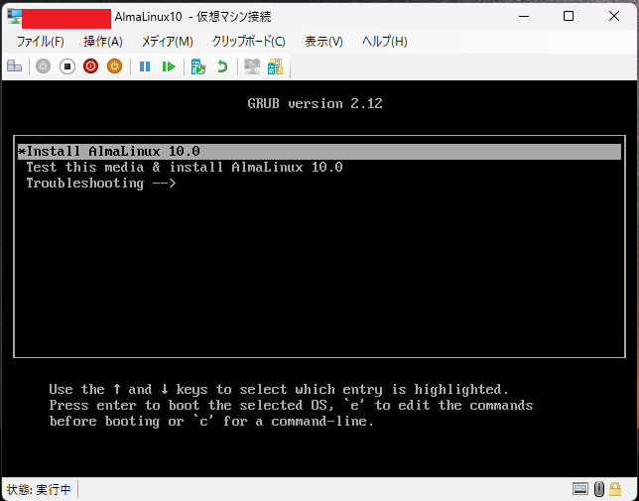
Task: Open the ヘルプ(H) menu
Action: click(x=385, y=41)
